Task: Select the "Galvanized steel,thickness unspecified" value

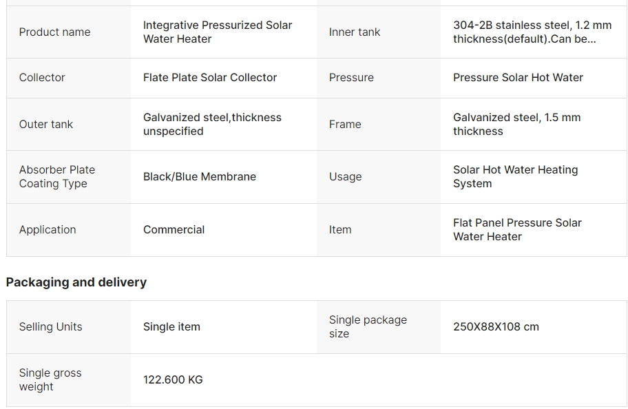Action: (212, 125)
